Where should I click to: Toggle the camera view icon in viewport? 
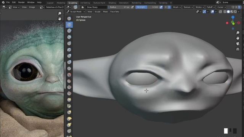click(238, 44)
